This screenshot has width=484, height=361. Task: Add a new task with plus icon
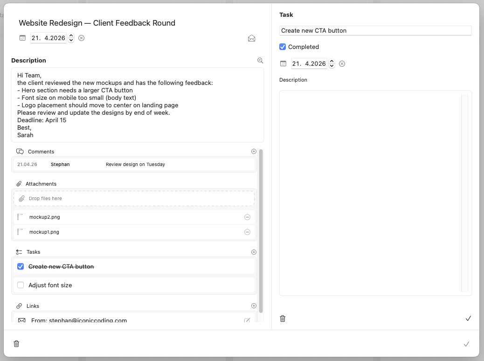(254, 252)
